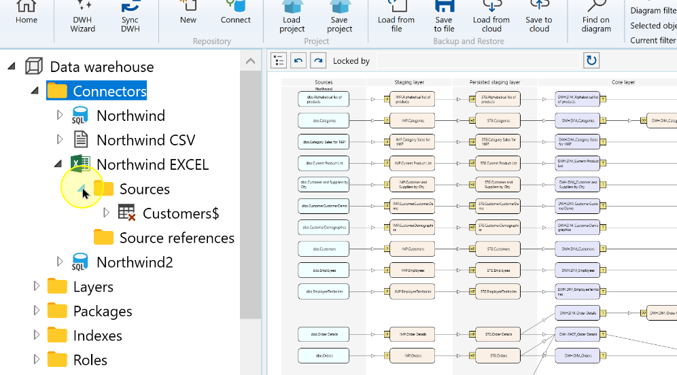This screenshot has height=375, width=677.
Task: Select Indexes in the tree
Action: click(98, 336)
